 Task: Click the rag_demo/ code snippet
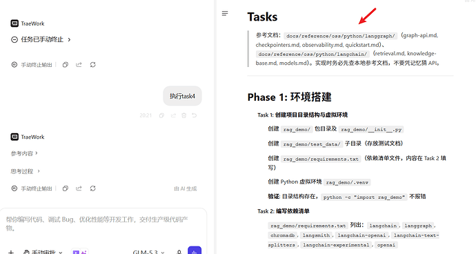pyautogui.click(x=297, y=130)
